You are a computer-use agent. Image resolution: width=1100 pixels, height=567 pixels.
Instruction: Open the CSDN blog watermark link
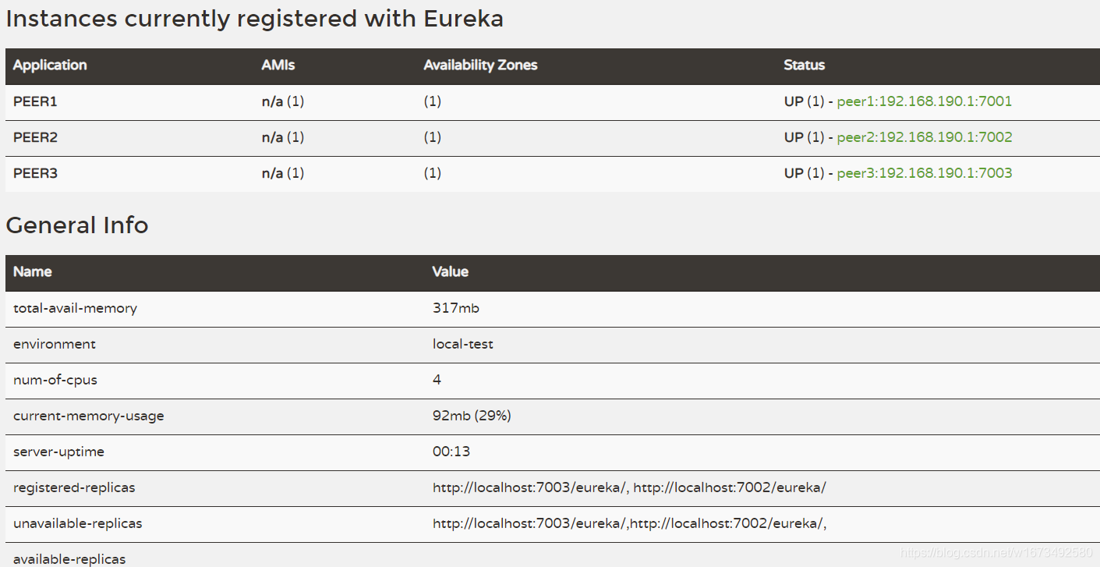996,551
